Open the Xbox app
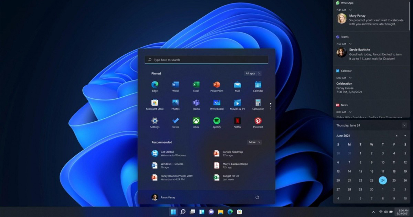The height and width of the screenshot is (217, 413). [196, 123]
